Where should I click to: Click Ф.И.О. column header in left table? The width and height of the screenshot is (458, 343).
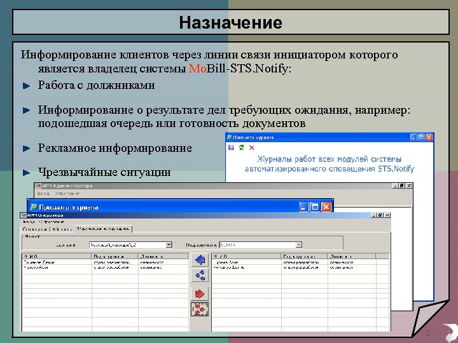57,256
